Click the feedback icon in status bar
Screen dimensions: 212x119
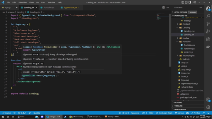coord(204,113)
